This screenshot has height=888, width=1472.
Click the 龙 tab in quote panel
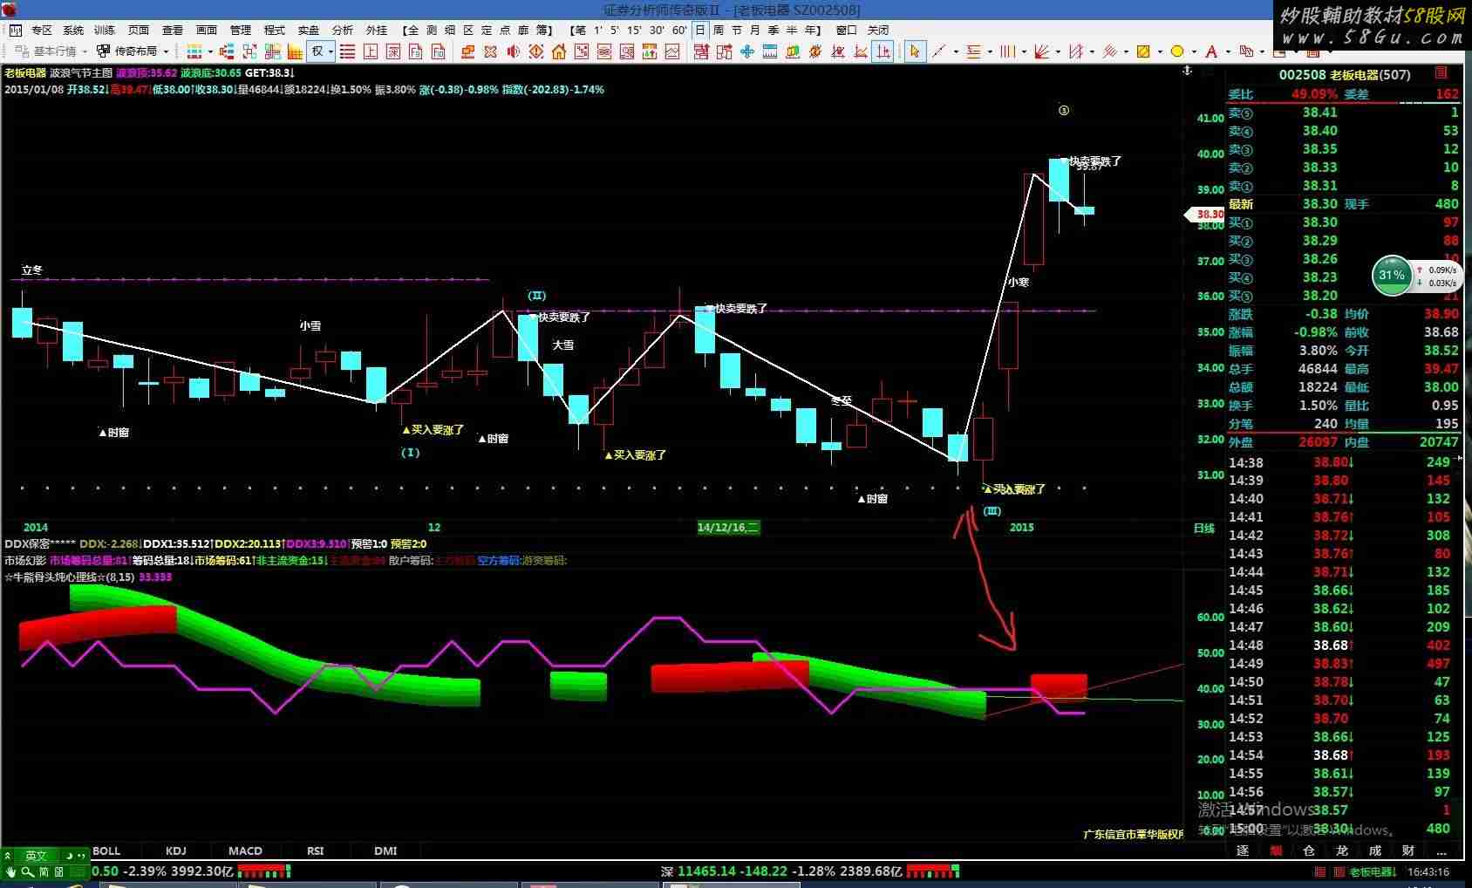click(1342, 850)
